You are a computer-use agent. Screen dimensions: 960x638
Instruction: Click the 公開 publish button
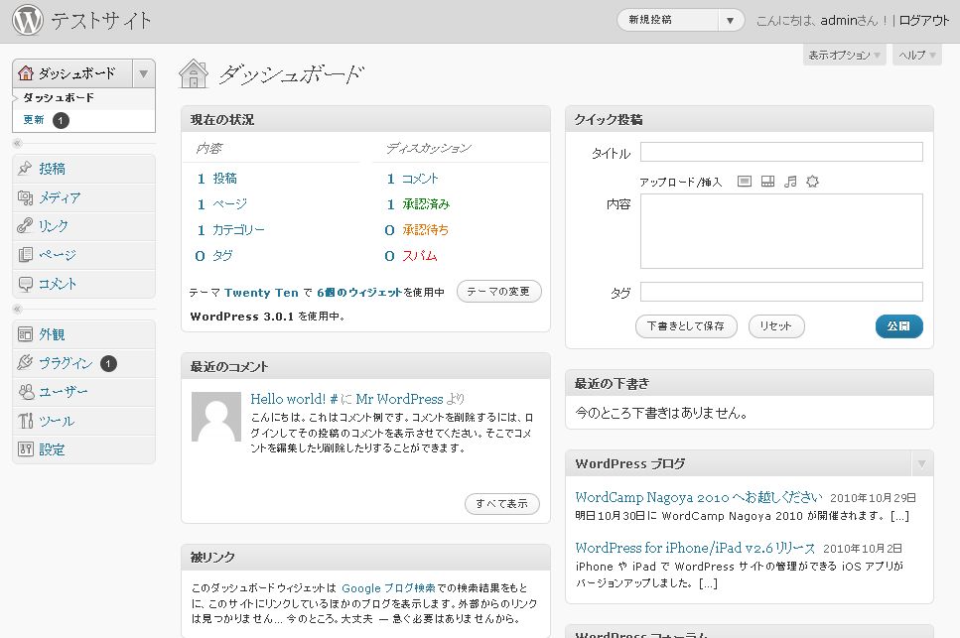click(898, 326)
